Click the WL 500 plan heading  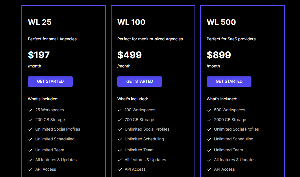click(221, 22)
